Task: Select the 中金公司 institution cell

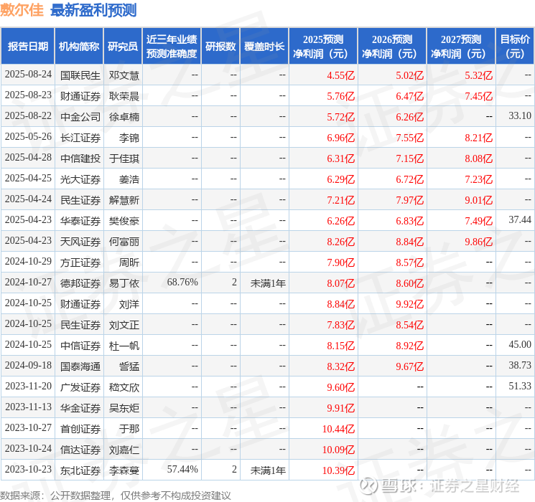Action: point(80,117)
